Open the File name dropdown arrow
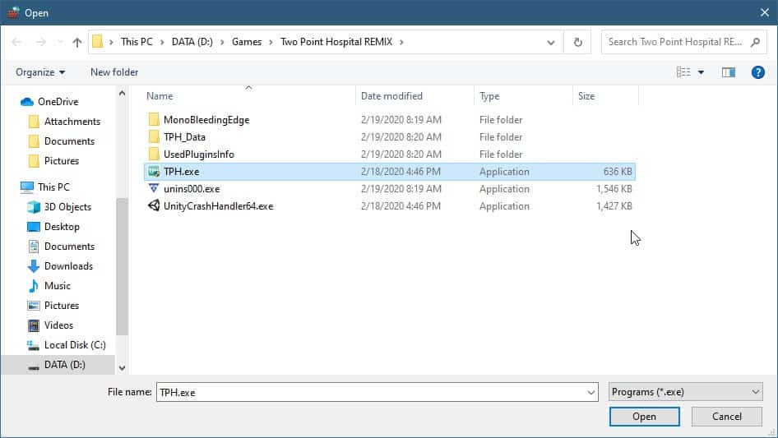778x438 pixels. (591, 392)
